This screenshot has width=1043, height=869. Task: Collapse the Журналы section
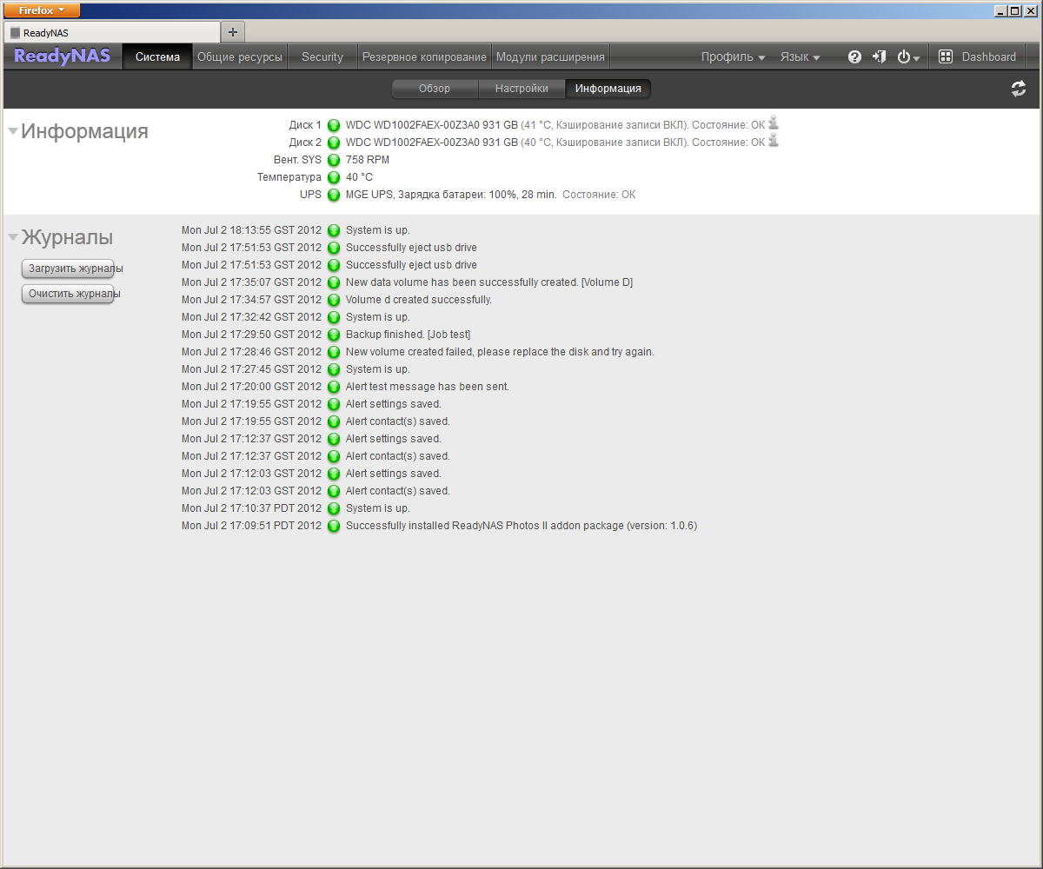(x=13, y=237)
